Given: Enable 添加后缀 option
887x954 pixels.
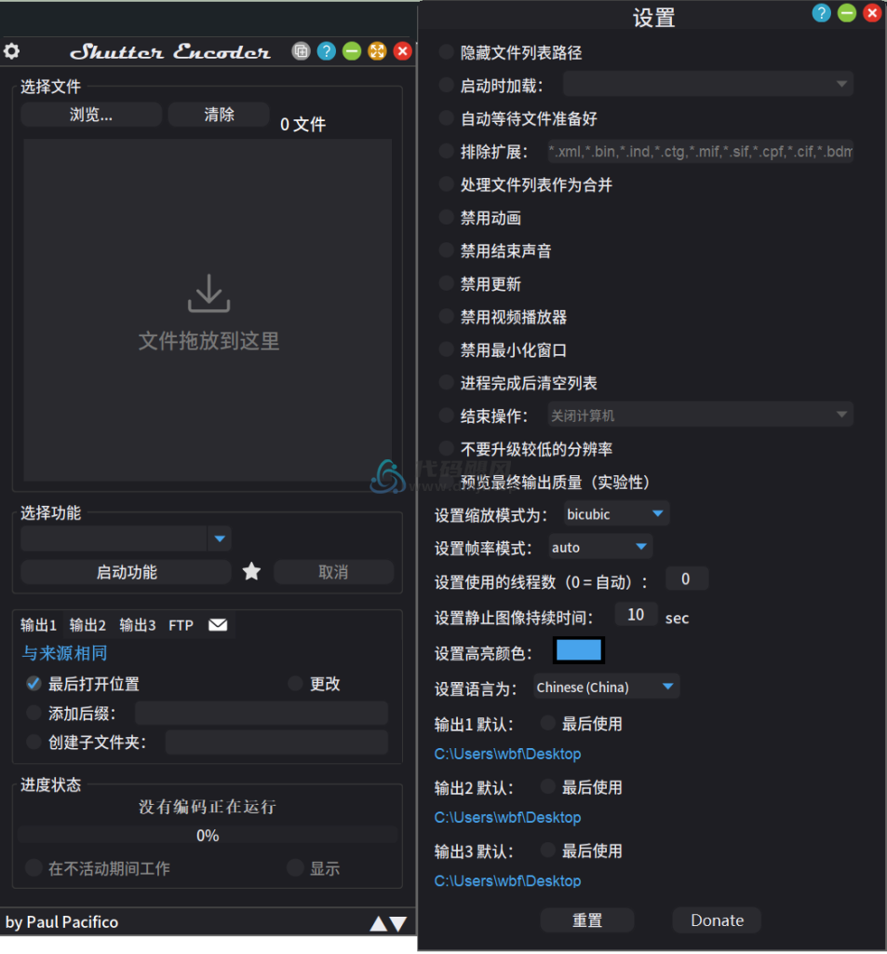Looking at the screenshot, I should click(x=34, y=713).
